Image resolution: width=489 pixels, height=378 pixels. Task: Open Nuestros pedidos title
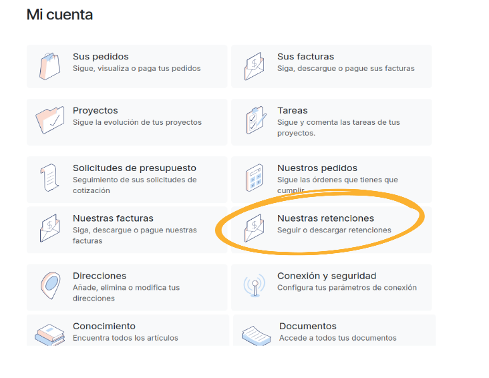click(x=317, y=168)
